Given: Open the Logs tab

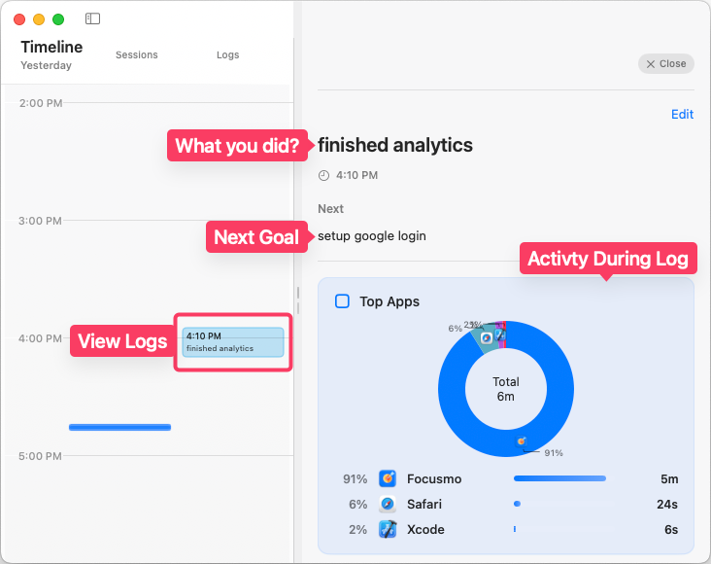Looking at the screenshot, I should pos(227,55).
